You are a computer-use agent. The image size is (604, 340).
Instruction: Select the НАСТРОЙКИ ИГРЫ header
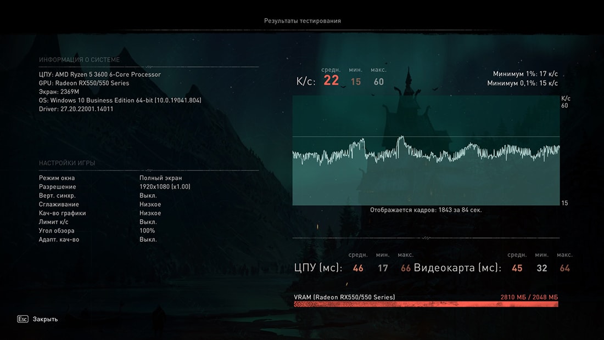coord(67,163)
